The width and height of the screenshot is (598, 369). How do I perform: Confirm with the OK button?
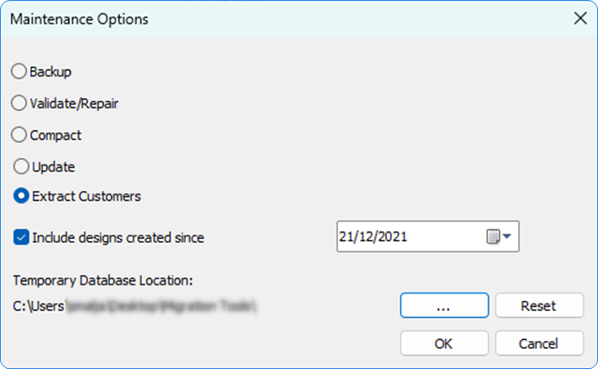pos(444,343)
